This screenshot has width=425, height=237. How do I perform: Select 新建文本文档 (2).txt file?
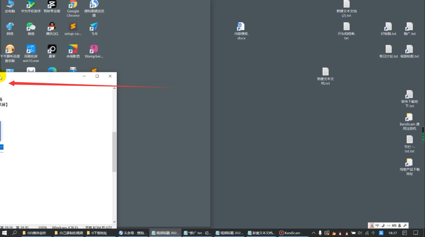point(346,9)
